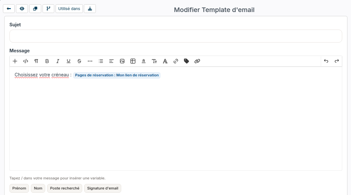Image resolution: width=351 pixels, height=195 pixels.
Task: Preview template with the eye icon
Action: coord(22,9)
